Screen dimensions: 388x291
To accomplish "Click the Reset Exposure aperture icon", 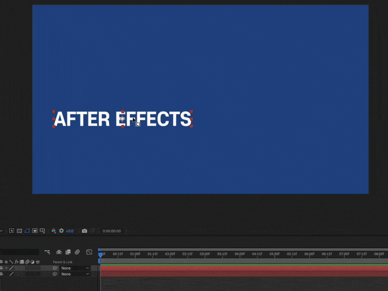I will [x=62, y=231].
